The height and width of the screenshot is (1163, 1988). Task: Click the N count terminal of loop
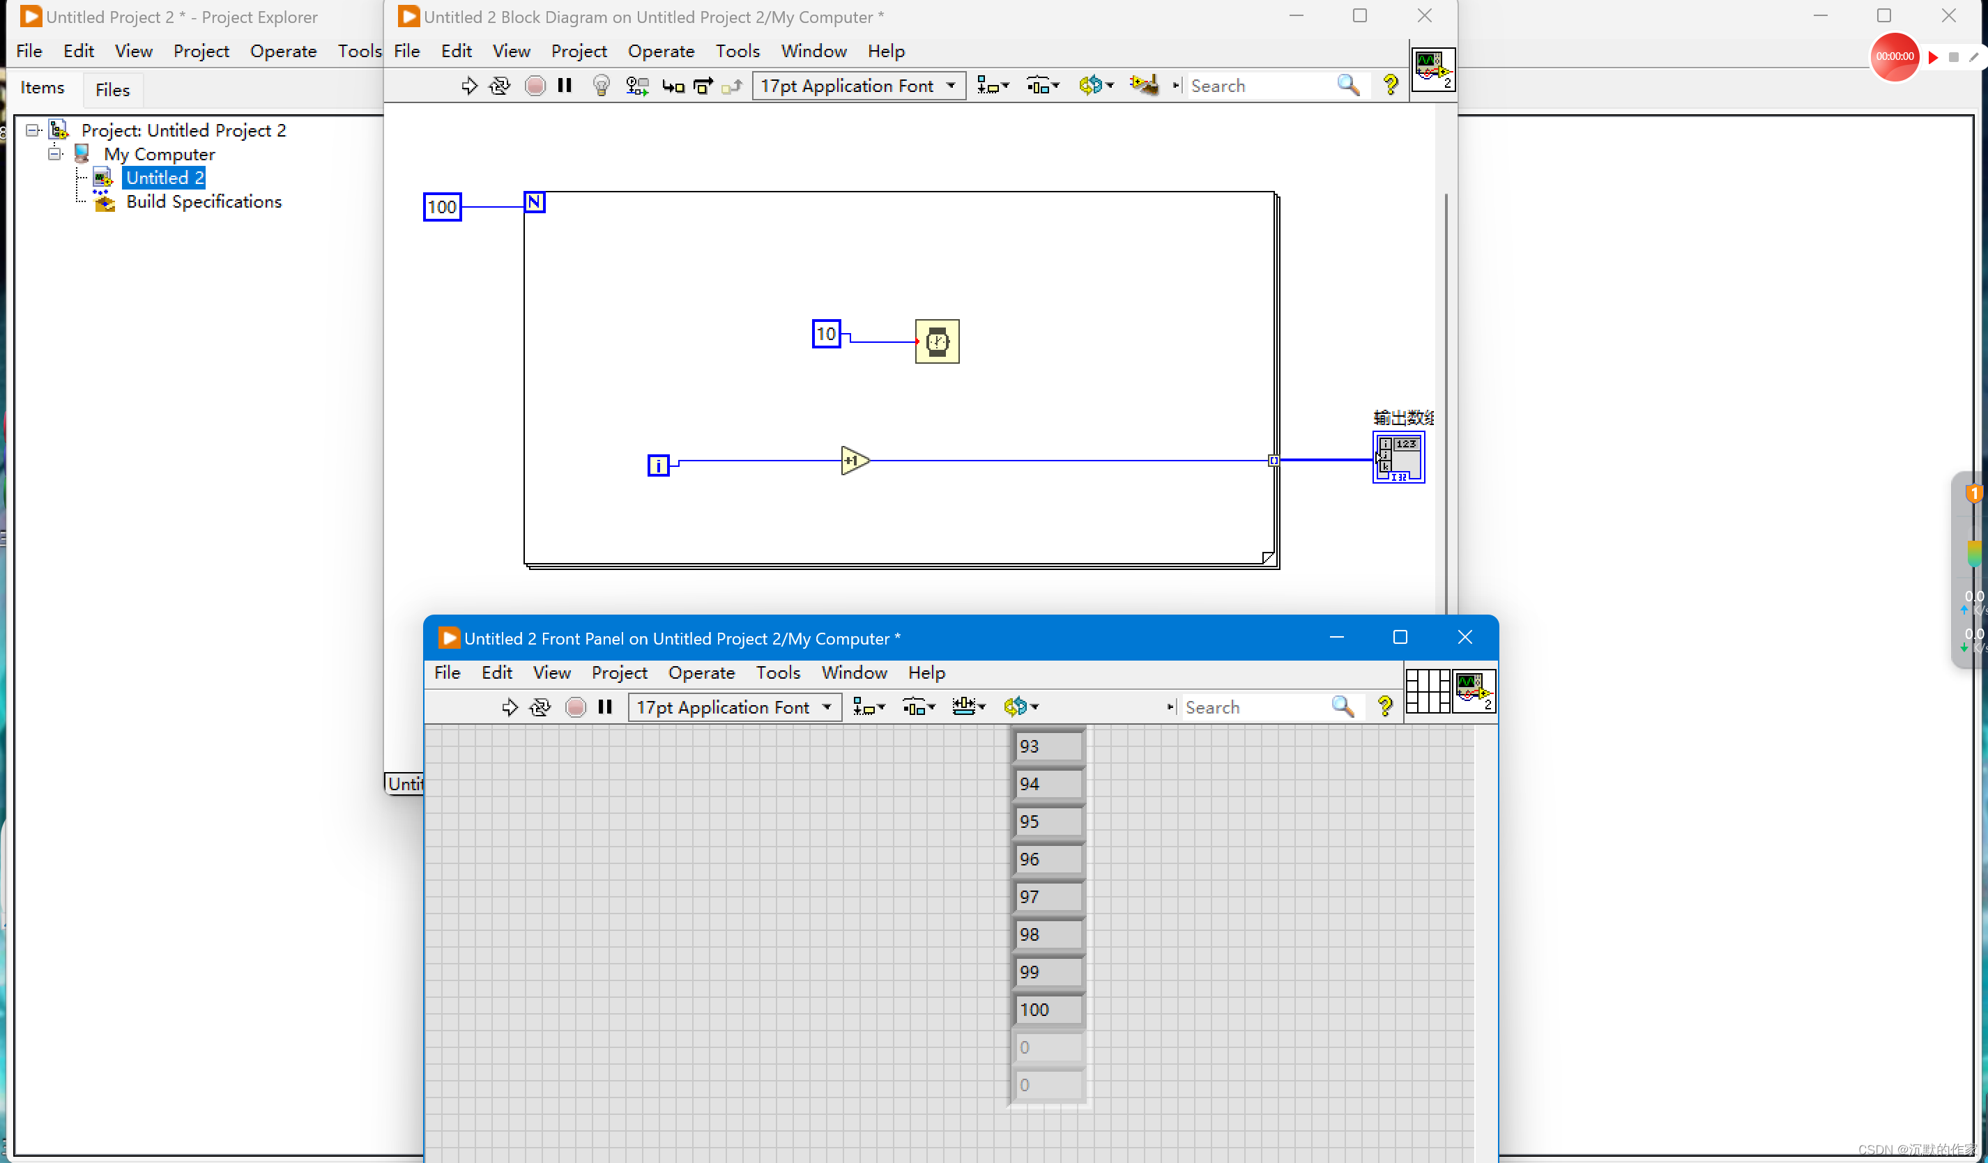click(534, 202)
